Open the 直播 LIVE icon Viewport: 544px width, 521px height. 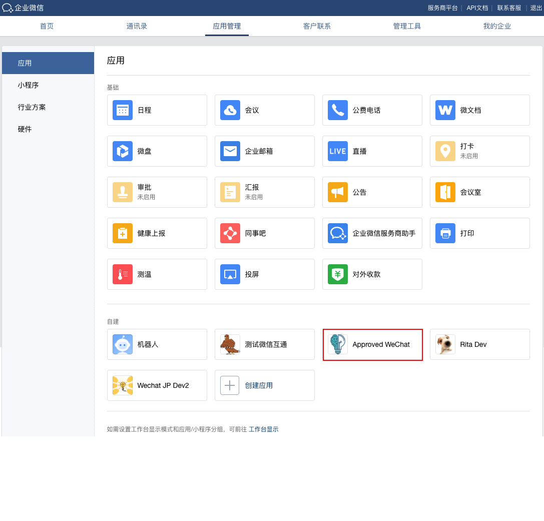click(x=338, y=151)
